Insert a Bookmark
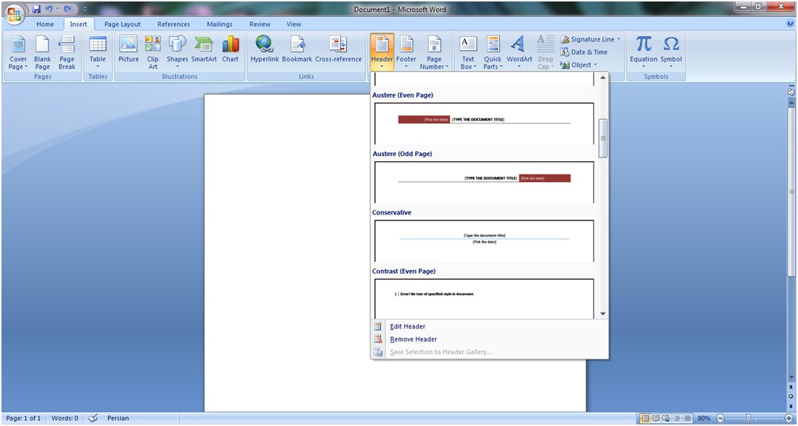798x426 pixels. click(x=297, y=50)
